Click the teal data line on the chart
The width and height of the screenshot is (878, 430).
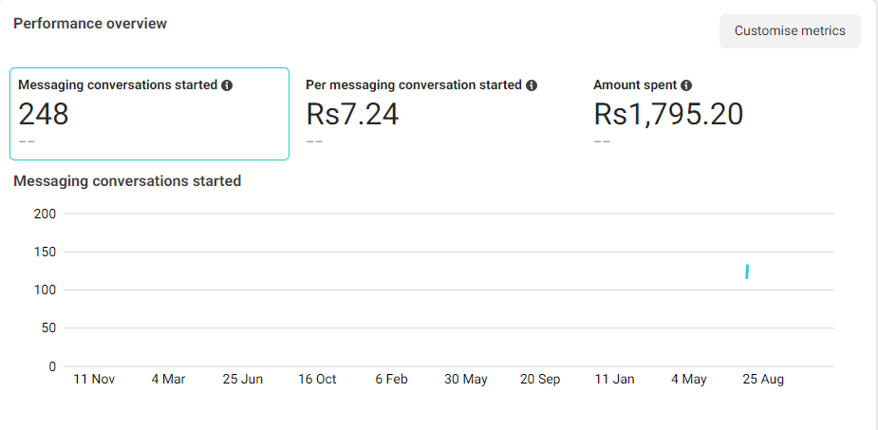pos(747,271)
